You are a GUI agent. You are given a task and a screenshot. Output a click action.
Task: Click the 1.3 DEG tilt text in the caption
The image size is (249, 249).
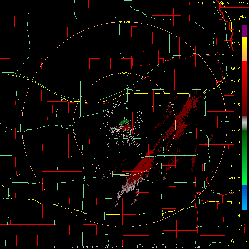(136, 247)
